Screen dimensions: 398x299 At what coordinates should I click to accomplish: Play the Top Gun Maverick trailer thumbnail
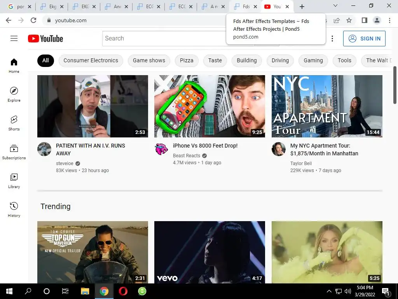[93, 252]
